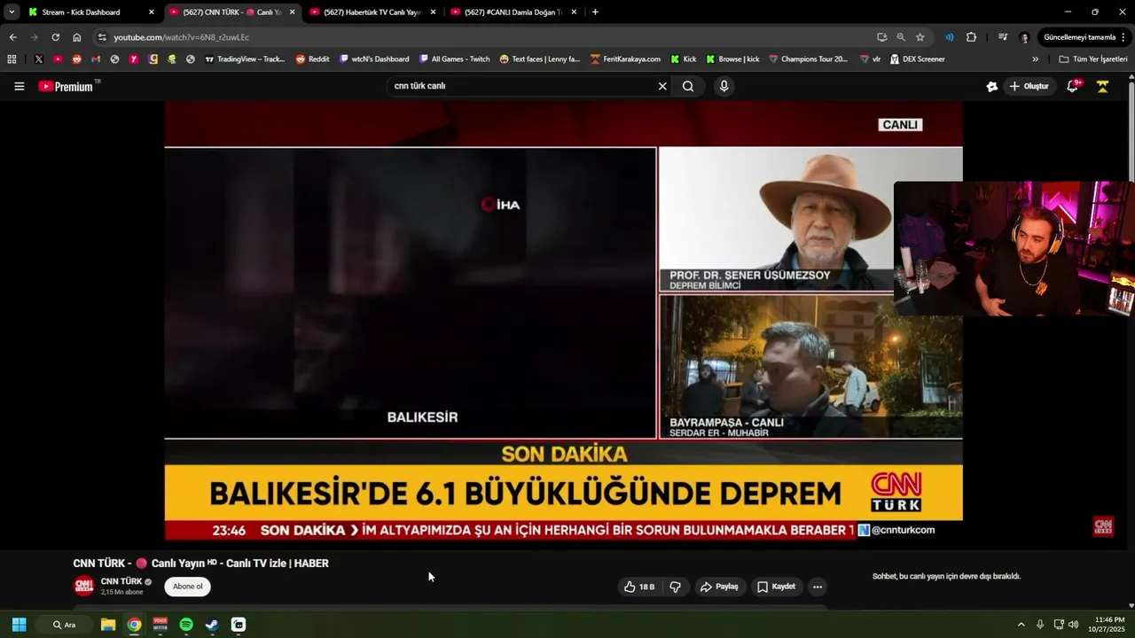Open the Reddit bookmark

click(x=312, y=59)
